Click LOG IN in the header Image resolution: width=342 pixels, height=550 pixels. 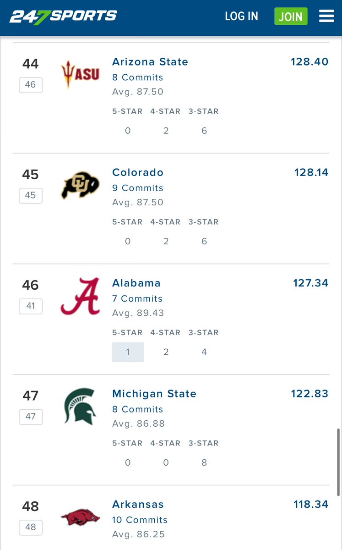(x=241, y=16)
